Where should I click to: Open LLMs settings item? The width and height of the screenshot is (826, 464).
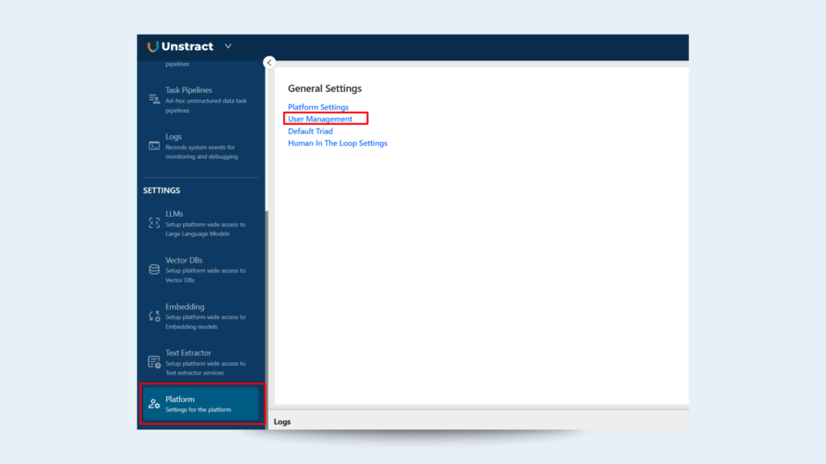coord(201,224)
